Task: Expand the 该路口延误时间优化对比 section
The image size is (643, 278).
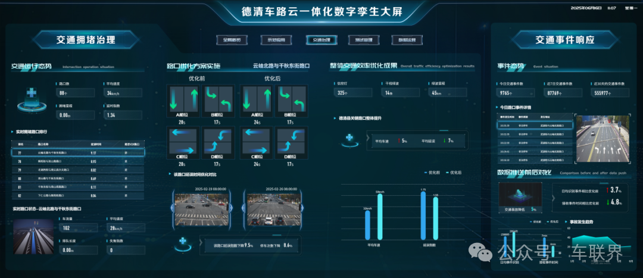Action: tap(170, 174)
